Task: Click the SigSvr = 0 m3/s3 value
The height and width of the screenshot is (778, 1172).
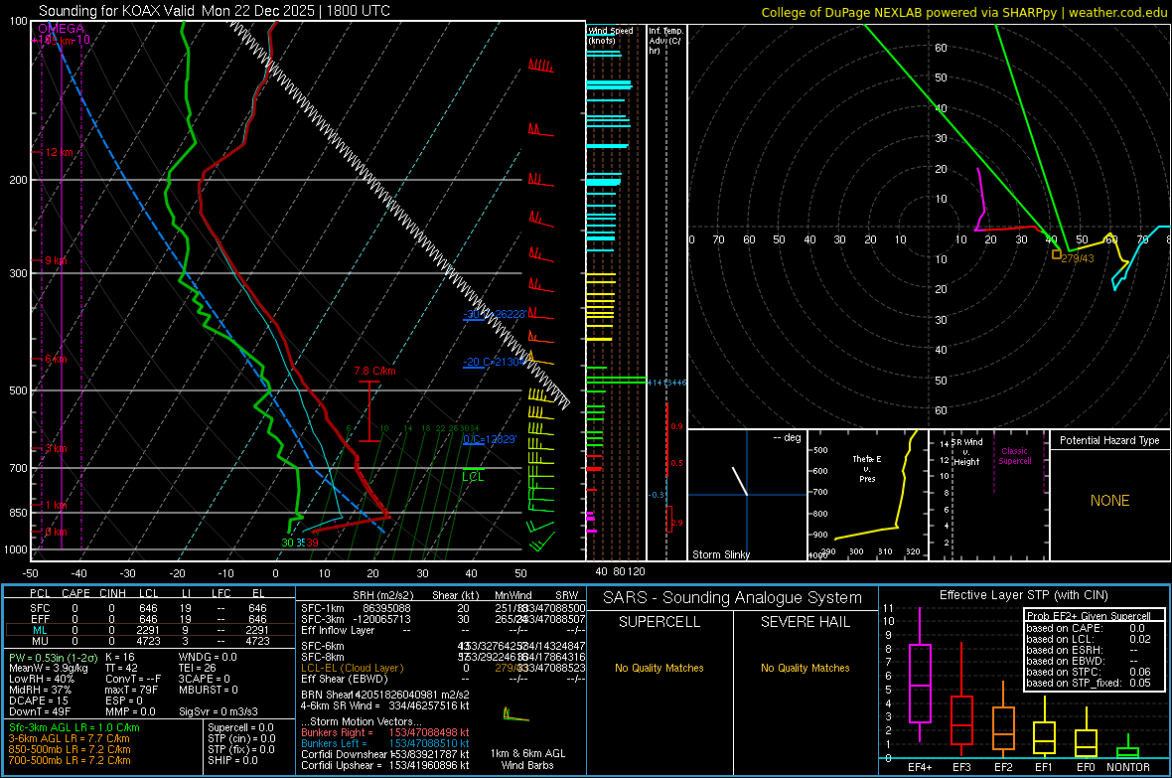Action: coord(219,711)
